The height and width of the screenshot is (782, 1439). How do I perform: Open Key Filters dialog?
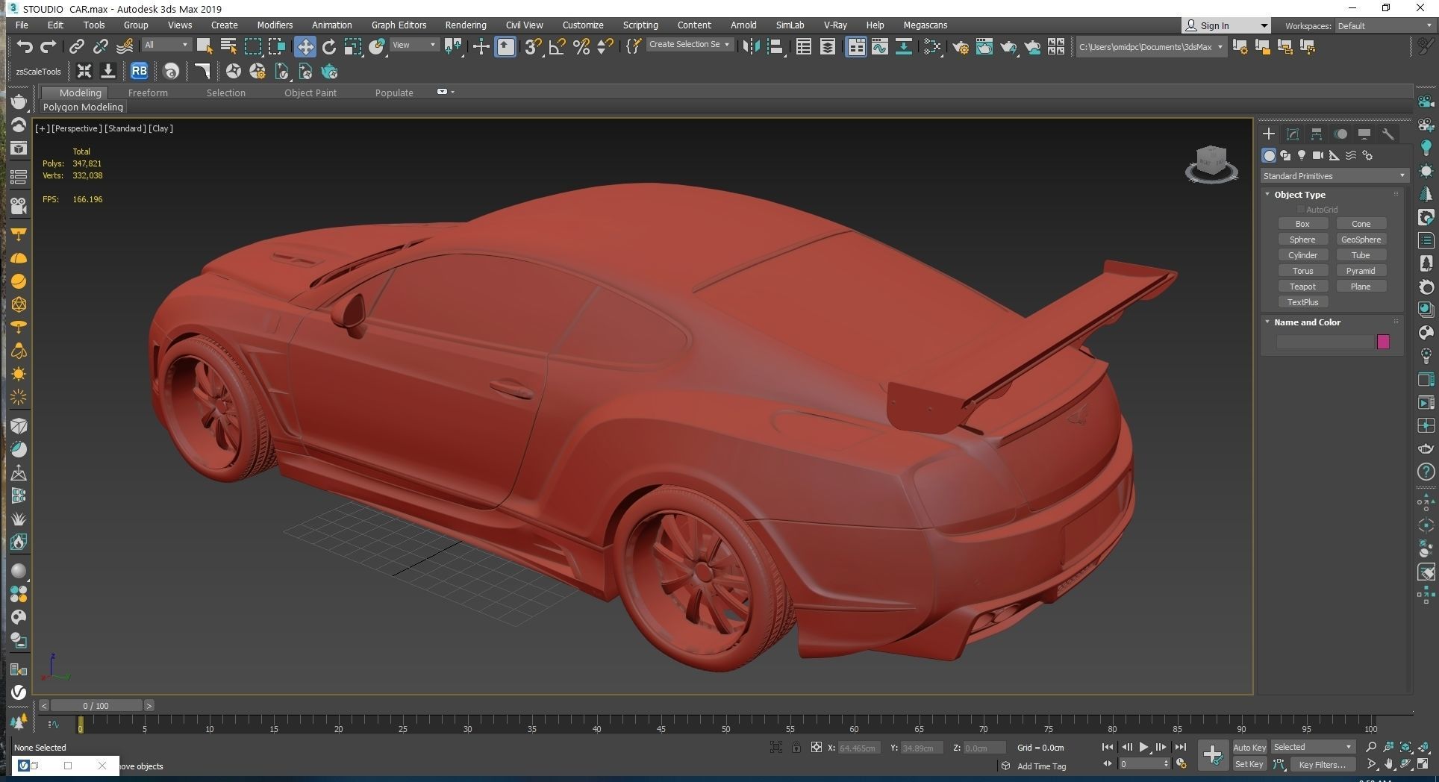pos(1322,764)
